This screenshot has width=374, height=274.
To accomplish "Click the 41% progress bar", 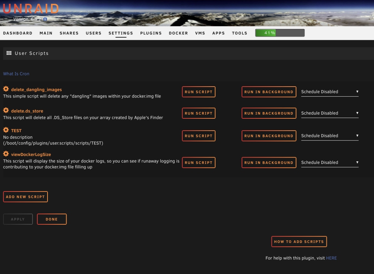I will 280,33.
